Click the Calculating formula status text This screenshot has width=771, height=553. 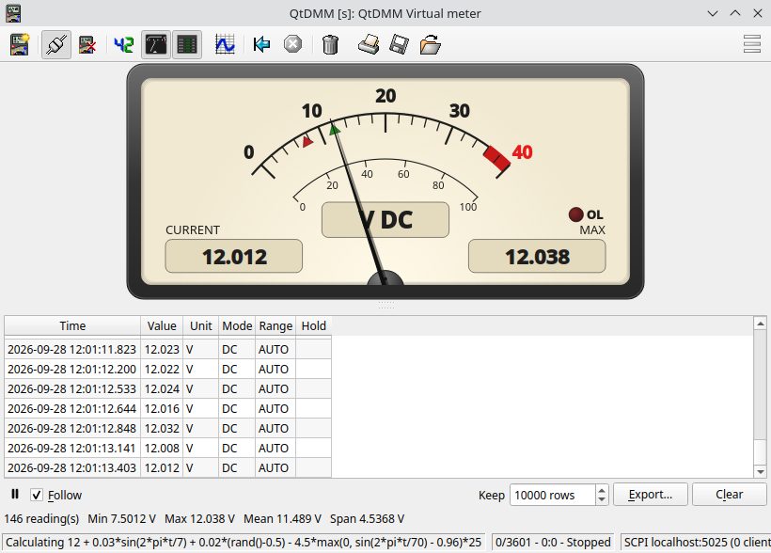click(244, 542)
